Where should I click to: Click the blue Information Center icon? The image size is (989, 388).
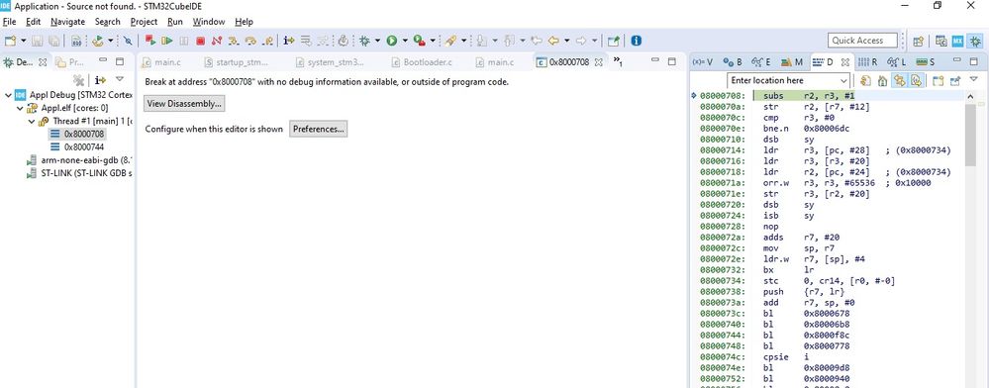(x=637, y=41)
